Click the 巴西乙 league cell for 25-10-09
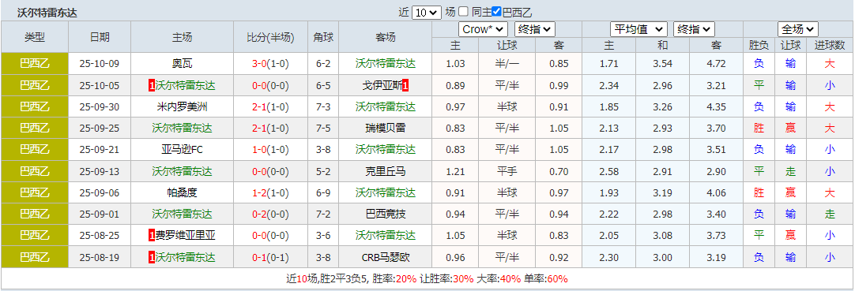The image size is (855, 291). point(34,64)
